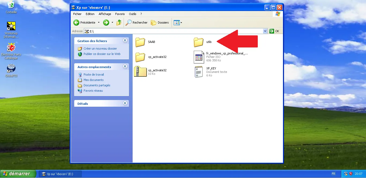
Task: Collapse the Gestion des fichiers panel
Action: pyautogui.click(x=125, y=40)
